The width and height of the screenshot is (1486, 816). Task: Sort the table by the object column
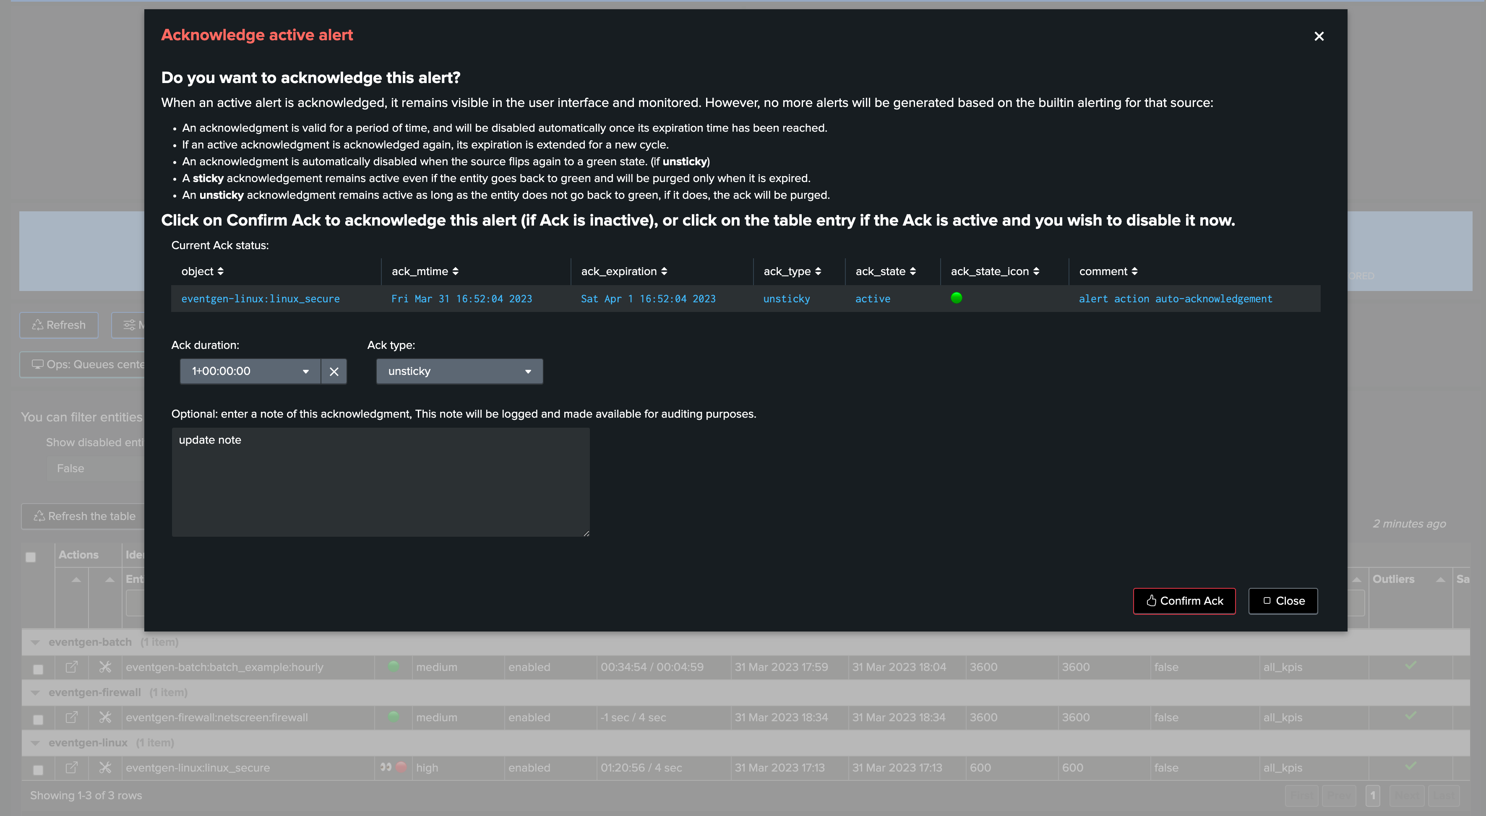point(220,271)
